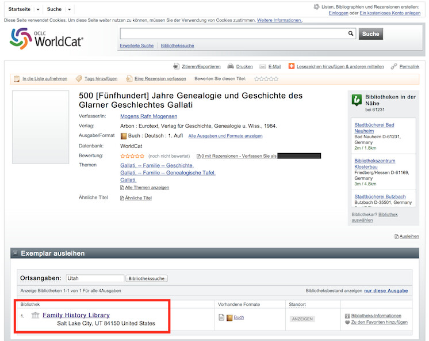The height and width of the screenshot is (341, 429).
Task: Click the green nearby libraries icon
Action: tap(357, 100)
